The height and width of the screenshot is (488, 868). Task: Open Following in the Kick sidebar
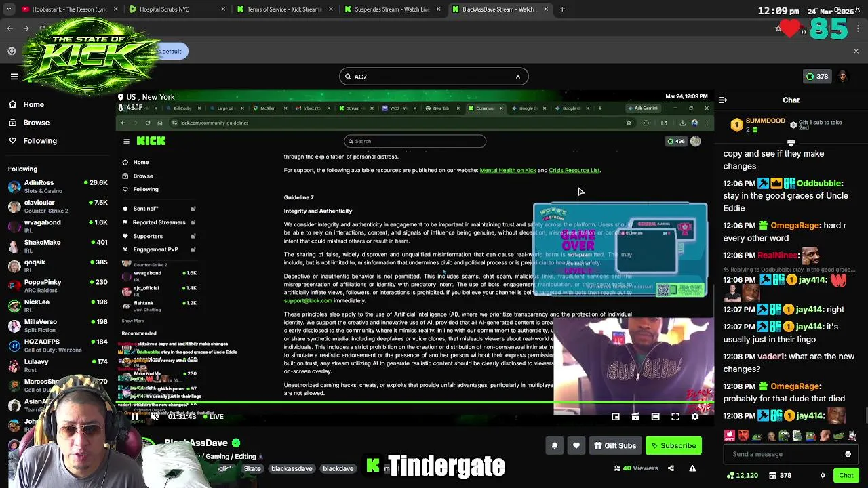[40, 141]
